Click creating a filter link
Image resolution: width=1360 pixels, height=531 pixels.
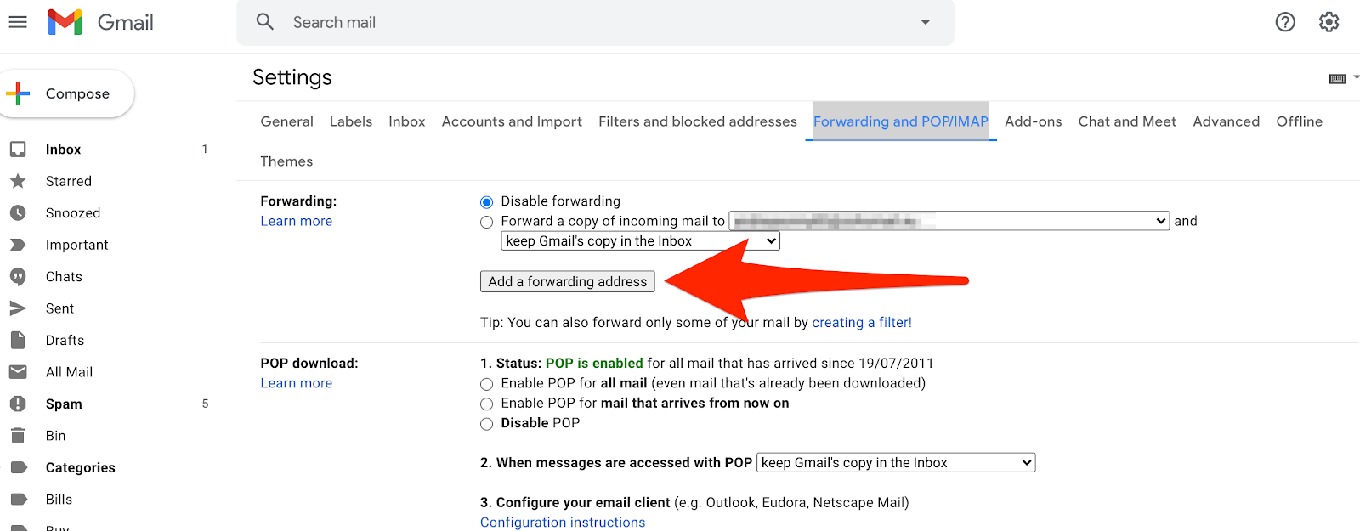(862, 323)
